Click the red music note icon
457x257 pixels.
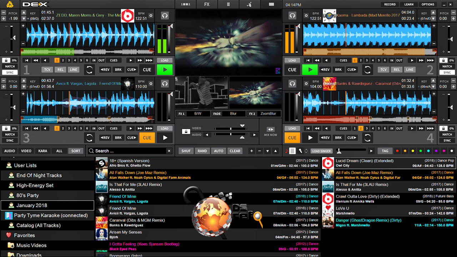(286, 151)
